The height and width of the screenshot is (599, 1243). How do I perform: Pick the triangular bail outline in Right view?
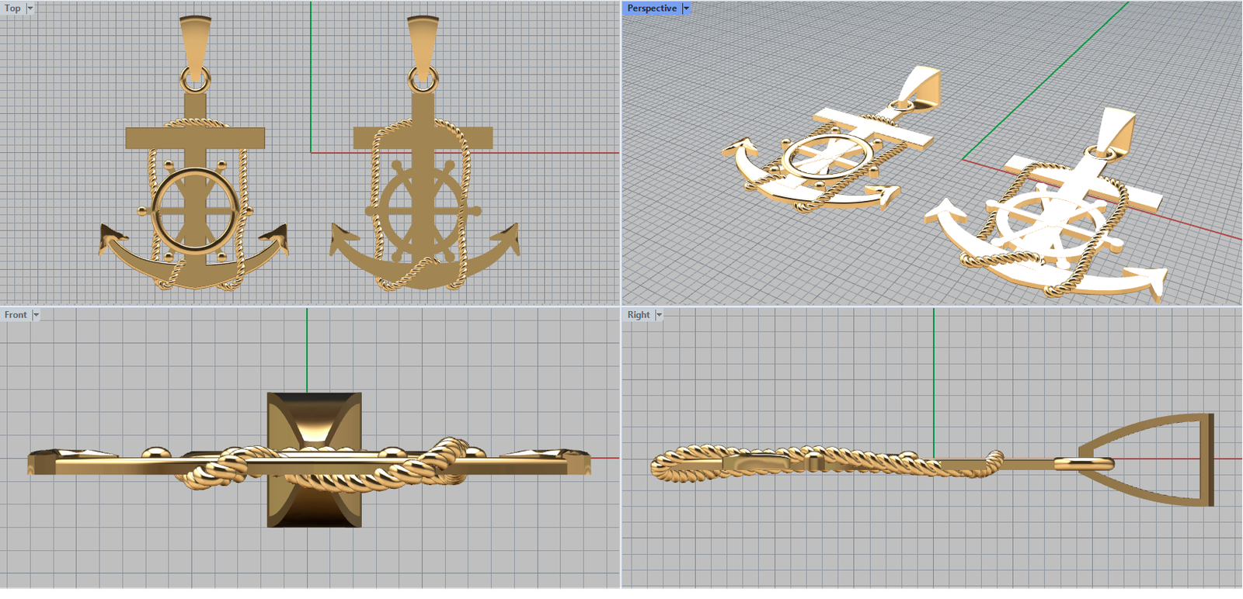pos(1209,459)
